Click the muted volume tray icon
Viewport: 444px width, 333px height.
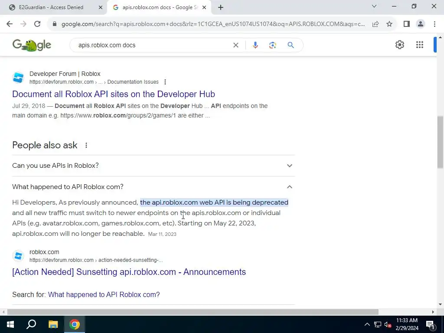[x=388, y=324]
